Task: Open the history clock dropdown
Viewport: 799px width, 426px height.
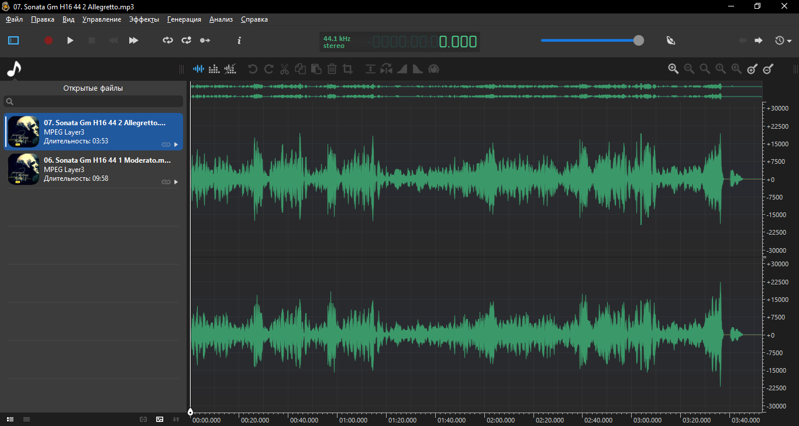Action: pyautogui.click(x=783, y=40)
